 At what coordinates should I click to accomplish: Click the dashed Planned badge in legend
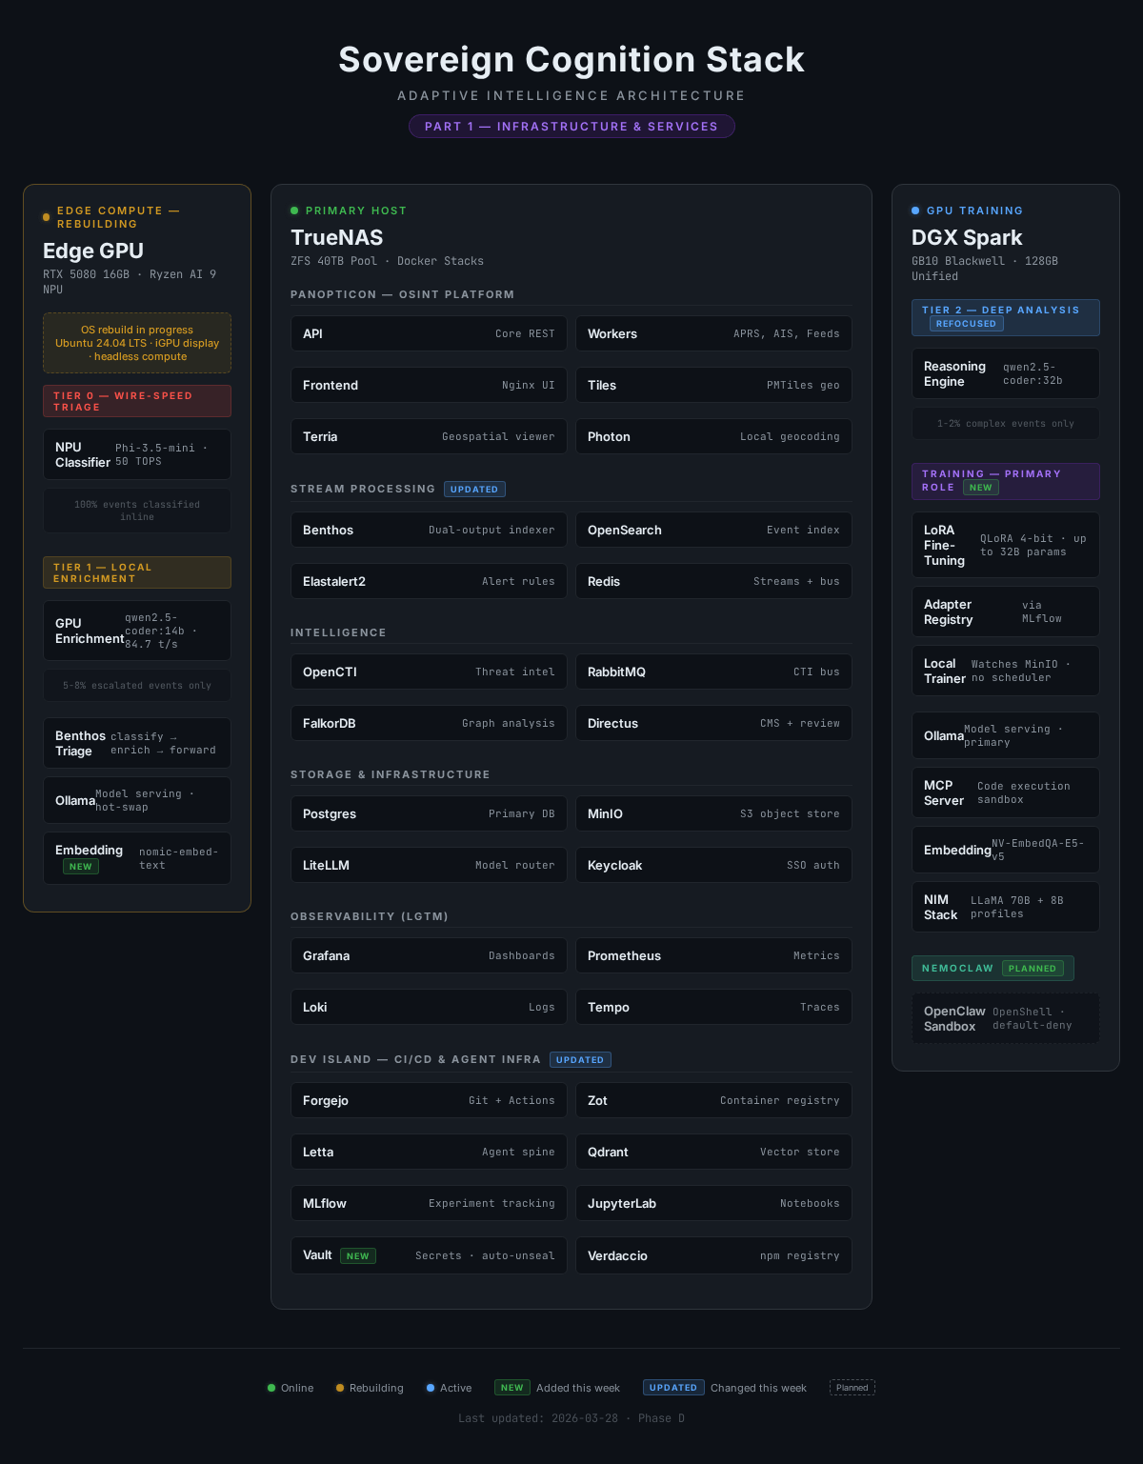tap(852, 1388)
